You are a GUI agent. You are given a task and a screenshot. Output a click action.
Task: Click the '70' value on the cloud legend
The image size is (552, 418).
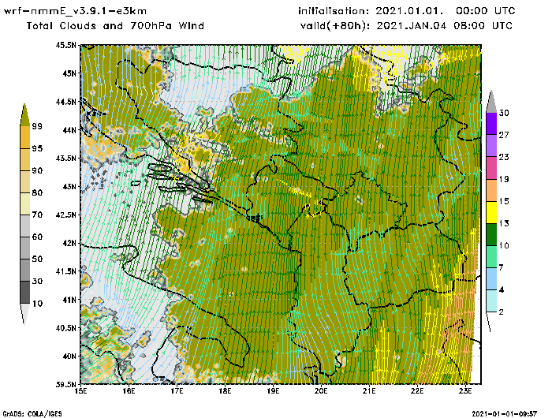point(37,215)
